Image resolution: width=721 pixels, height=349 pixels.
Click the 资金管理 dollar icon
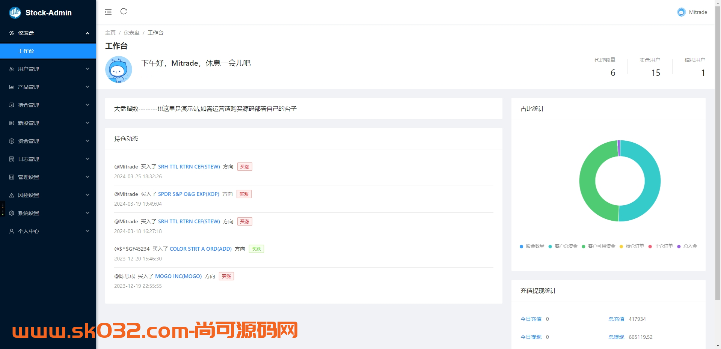click(x=12, y=141)
